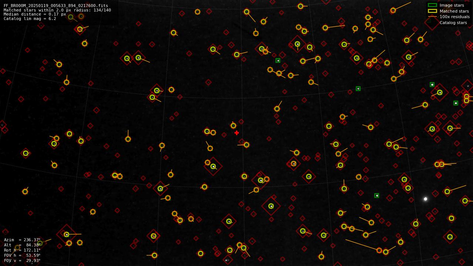The width and height of the screenshot is (473, 266).
Task: Click the 'FOV v = 29.93°' readout
Action: pos(22,260)
